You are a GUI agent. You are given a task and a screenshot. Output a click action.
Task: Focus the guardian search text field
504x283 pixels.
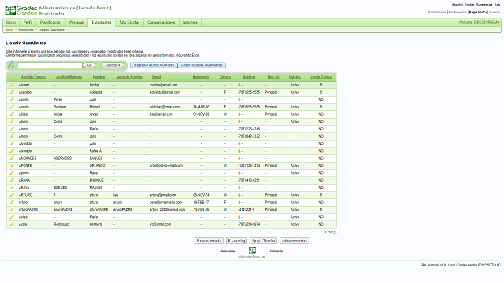point(50,65)
